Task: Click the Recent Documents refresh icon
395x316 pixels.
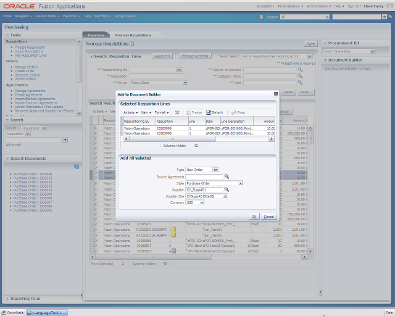Action: click(x=77, y=166)
